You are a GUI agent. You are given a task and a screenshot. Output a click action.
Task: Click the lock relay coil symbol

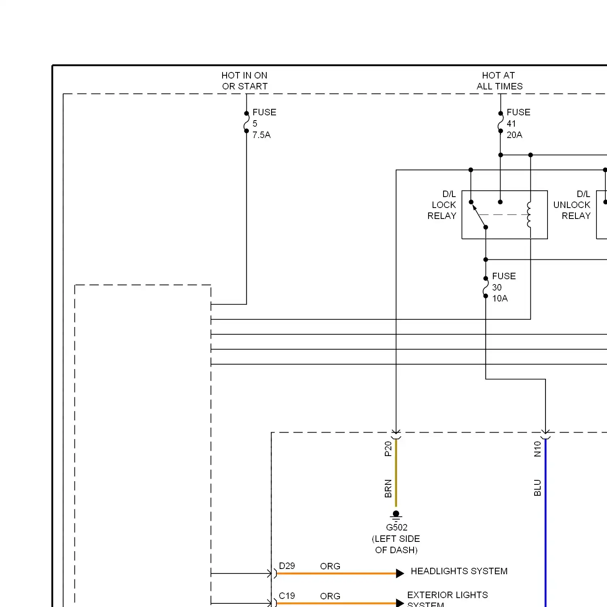[529, 215]
